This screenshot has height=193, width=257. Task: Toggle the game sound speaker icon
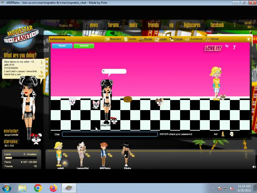coord(254,167)
